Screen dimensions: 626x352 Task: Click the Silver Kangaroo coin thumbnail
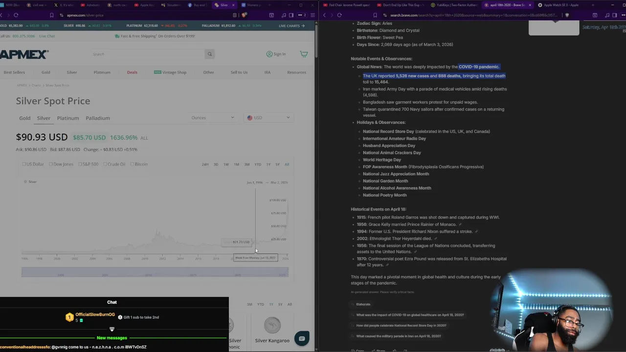[272, 325]
